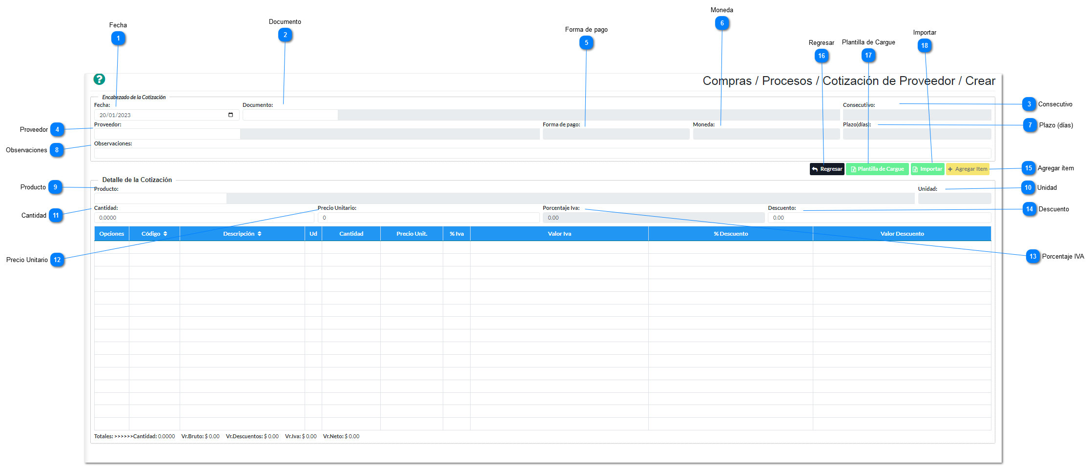Click the Precio Unit. column header
Screen dimensions: 1092x467
[x=412, y=234]
